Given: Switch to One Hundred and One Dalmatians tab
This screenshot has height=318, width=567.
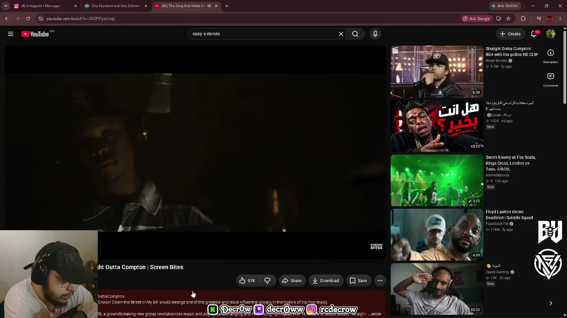Looking at the screenshot, I should pyautogui.click(x=115, y=6).
